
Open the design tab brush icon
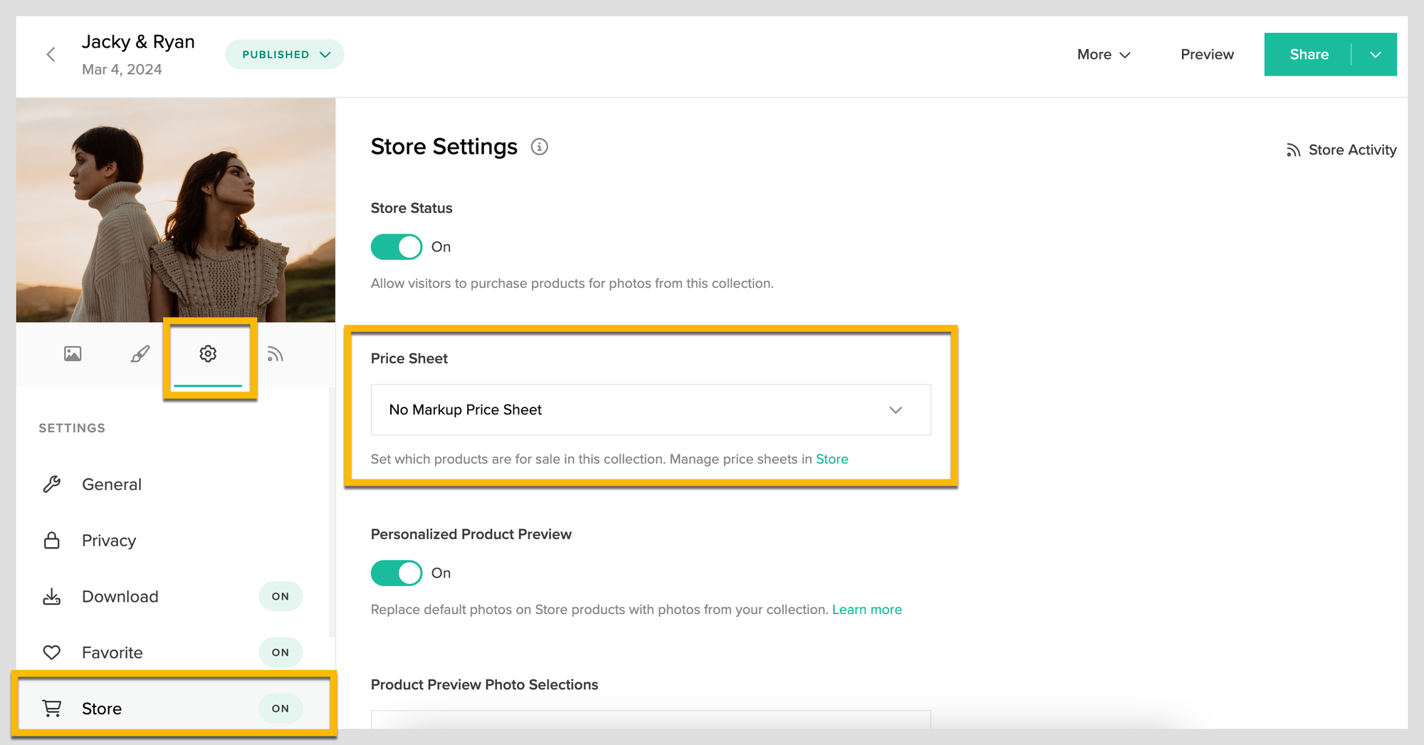coord(140,354)
